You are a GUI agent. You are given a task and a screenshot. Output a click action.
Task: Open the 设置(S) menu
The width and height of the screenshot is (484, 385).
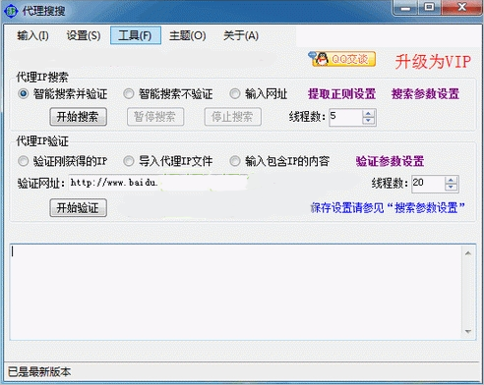pos(84,35)
